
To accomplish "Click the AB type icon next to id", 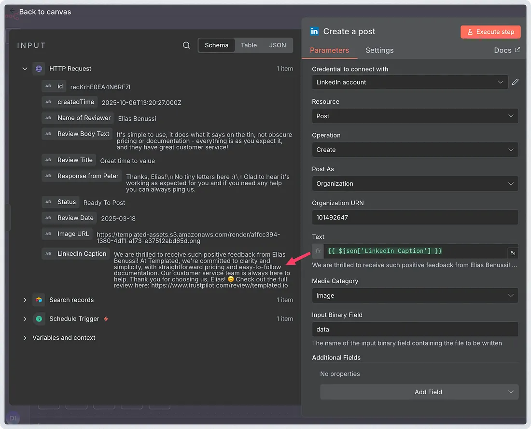I will pos(48,86).
